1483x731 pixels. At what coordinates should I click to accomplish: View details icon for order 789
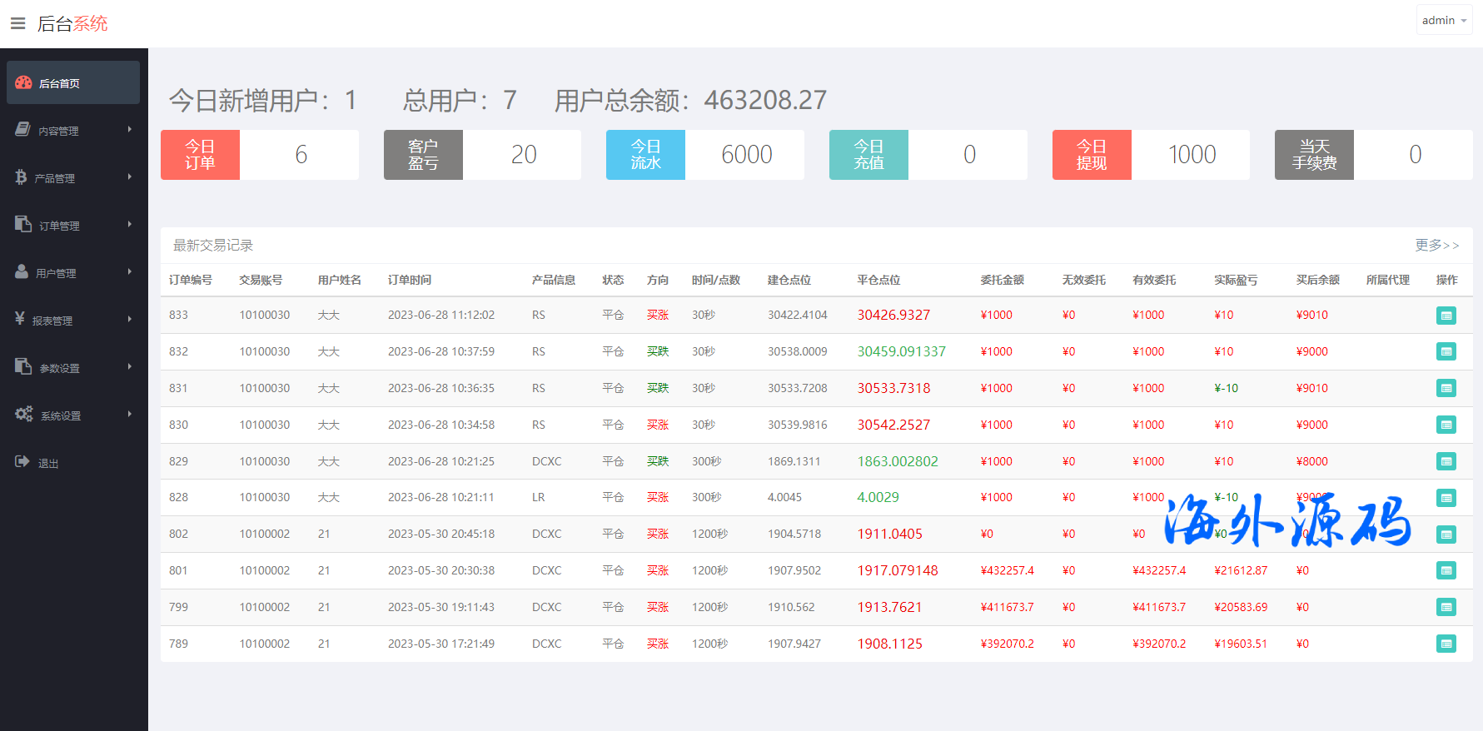click(x=1446, y=644)
